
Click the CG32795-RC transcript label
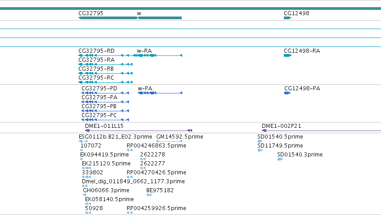pyautogui.click(x=96, y=78)
